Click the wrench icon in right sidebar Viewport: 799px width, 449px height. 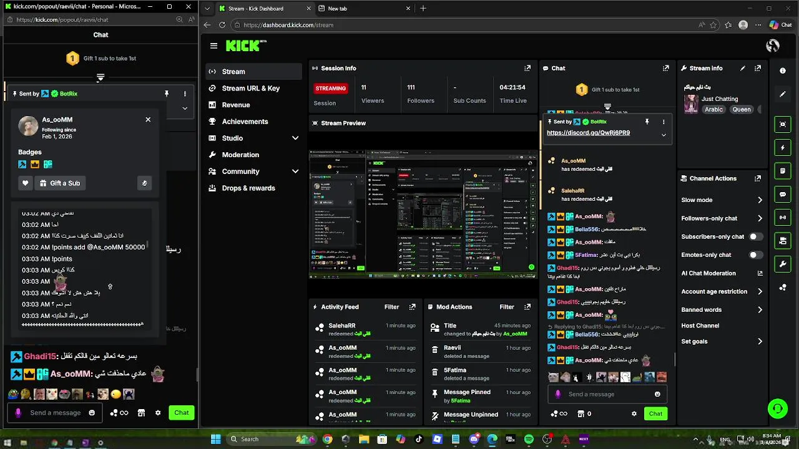[783, 264]
